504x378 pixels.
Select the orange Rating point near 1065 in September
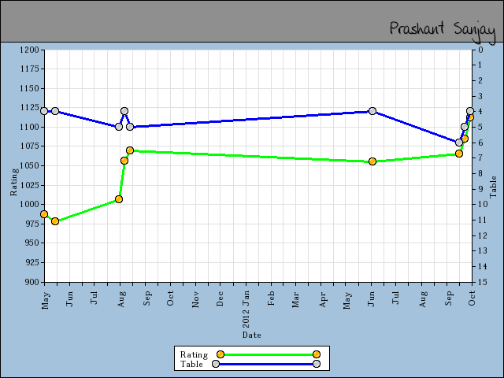[459, 154]
